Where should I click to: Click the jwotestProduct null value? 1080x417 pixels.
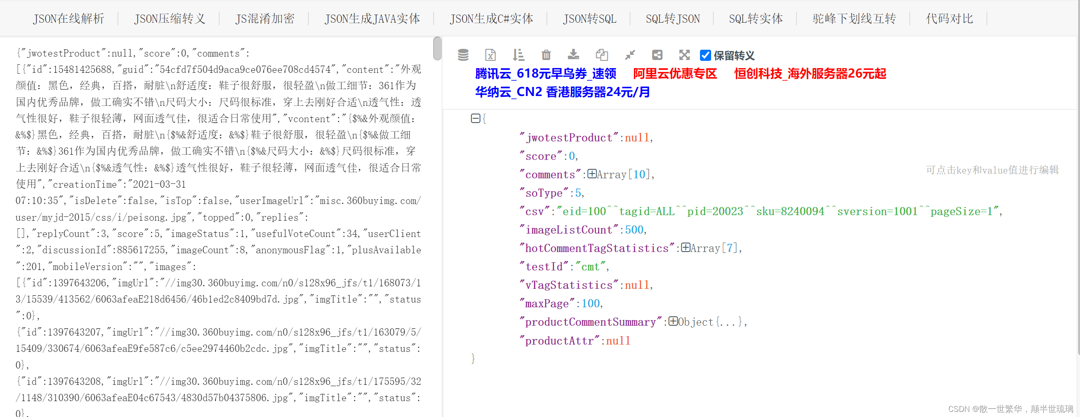(637, 137)
